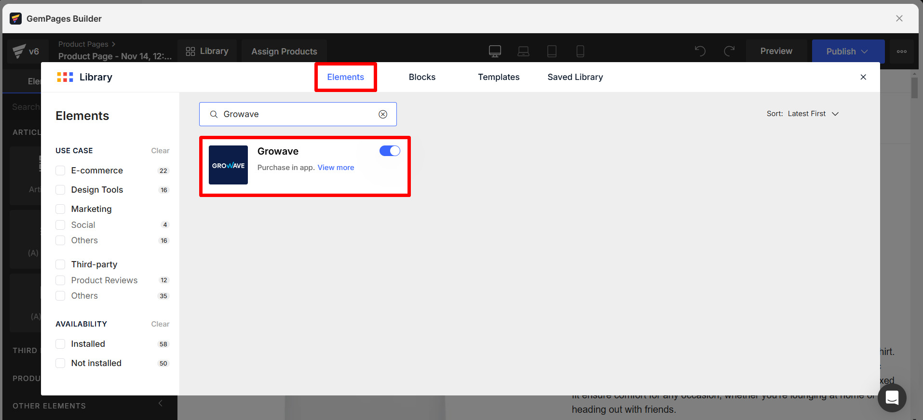Switch to desktop device preview icon
This screenshot has height=420, width=923.
point(495,51)
